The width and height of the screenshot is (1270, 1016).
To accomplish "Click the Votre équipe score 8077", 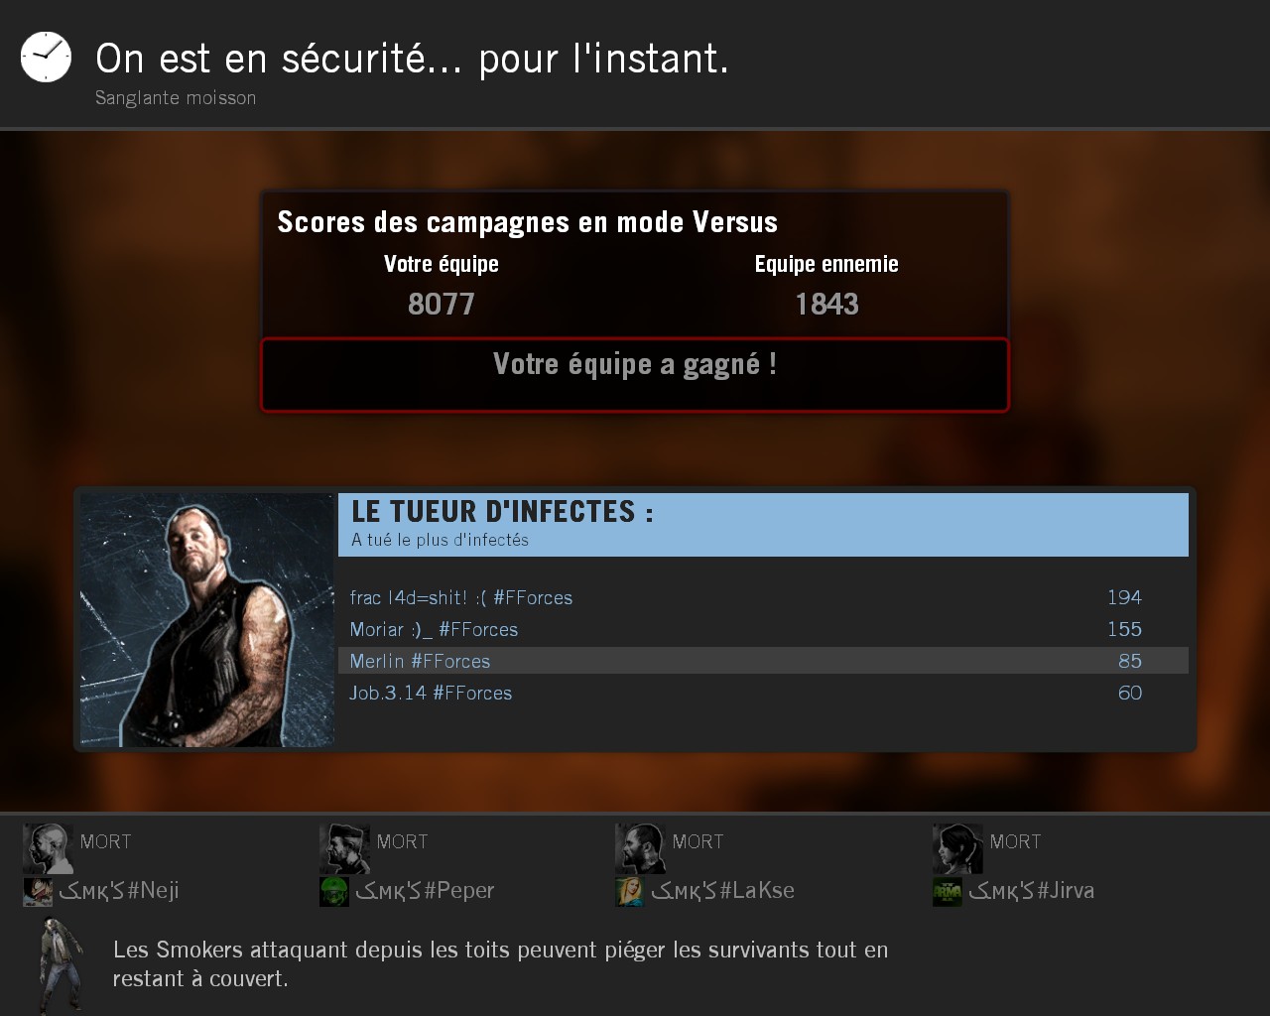I will pyautogui.click(x=442, y=304).
